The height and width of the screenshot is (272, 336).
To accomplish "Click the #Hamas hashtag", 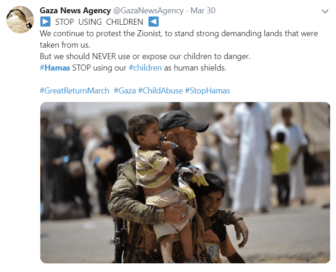I will click(x=55, y=68).
